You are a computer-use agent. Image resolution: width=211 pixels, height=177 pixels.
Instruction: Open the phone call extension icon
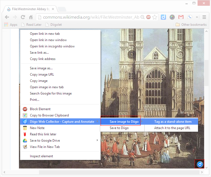[x=190, y=17]
